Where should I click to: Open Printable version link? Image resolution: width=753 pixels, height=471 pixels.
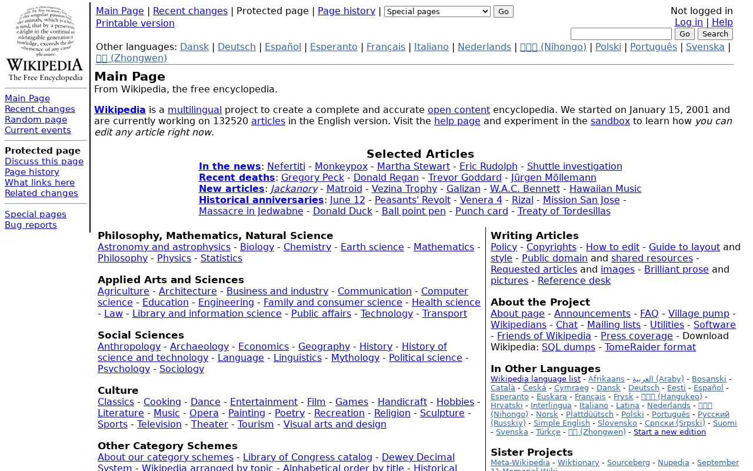pos(135,23)
